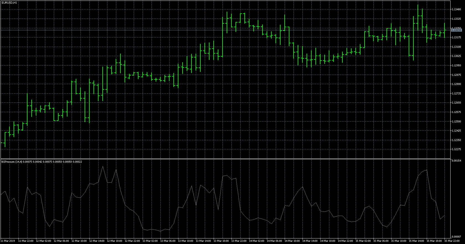The width and height of the screenshot is (465, 244).
Task: Click the 1.12575 price scale label
Action: [x=456, y=112]
